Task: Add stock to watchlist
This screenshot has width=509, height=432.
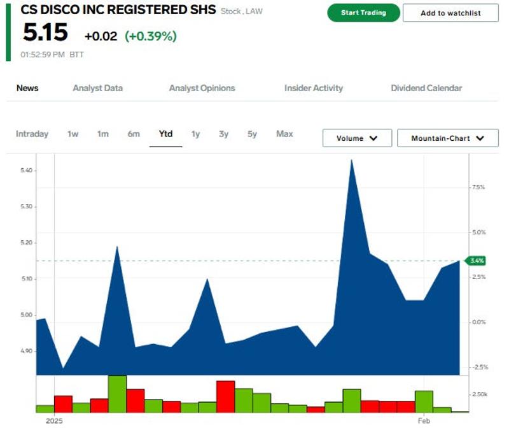Action: click(x=450, y=13)
